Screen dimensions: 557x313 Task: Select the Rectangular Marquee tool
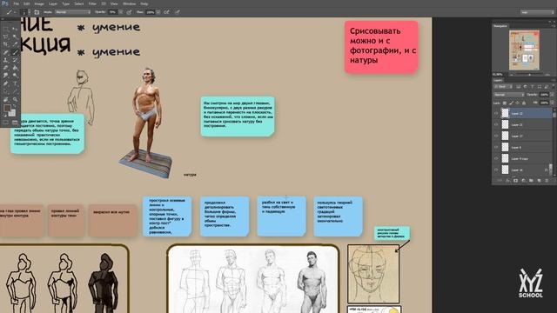pyautogui.click(x=6, y=30)
